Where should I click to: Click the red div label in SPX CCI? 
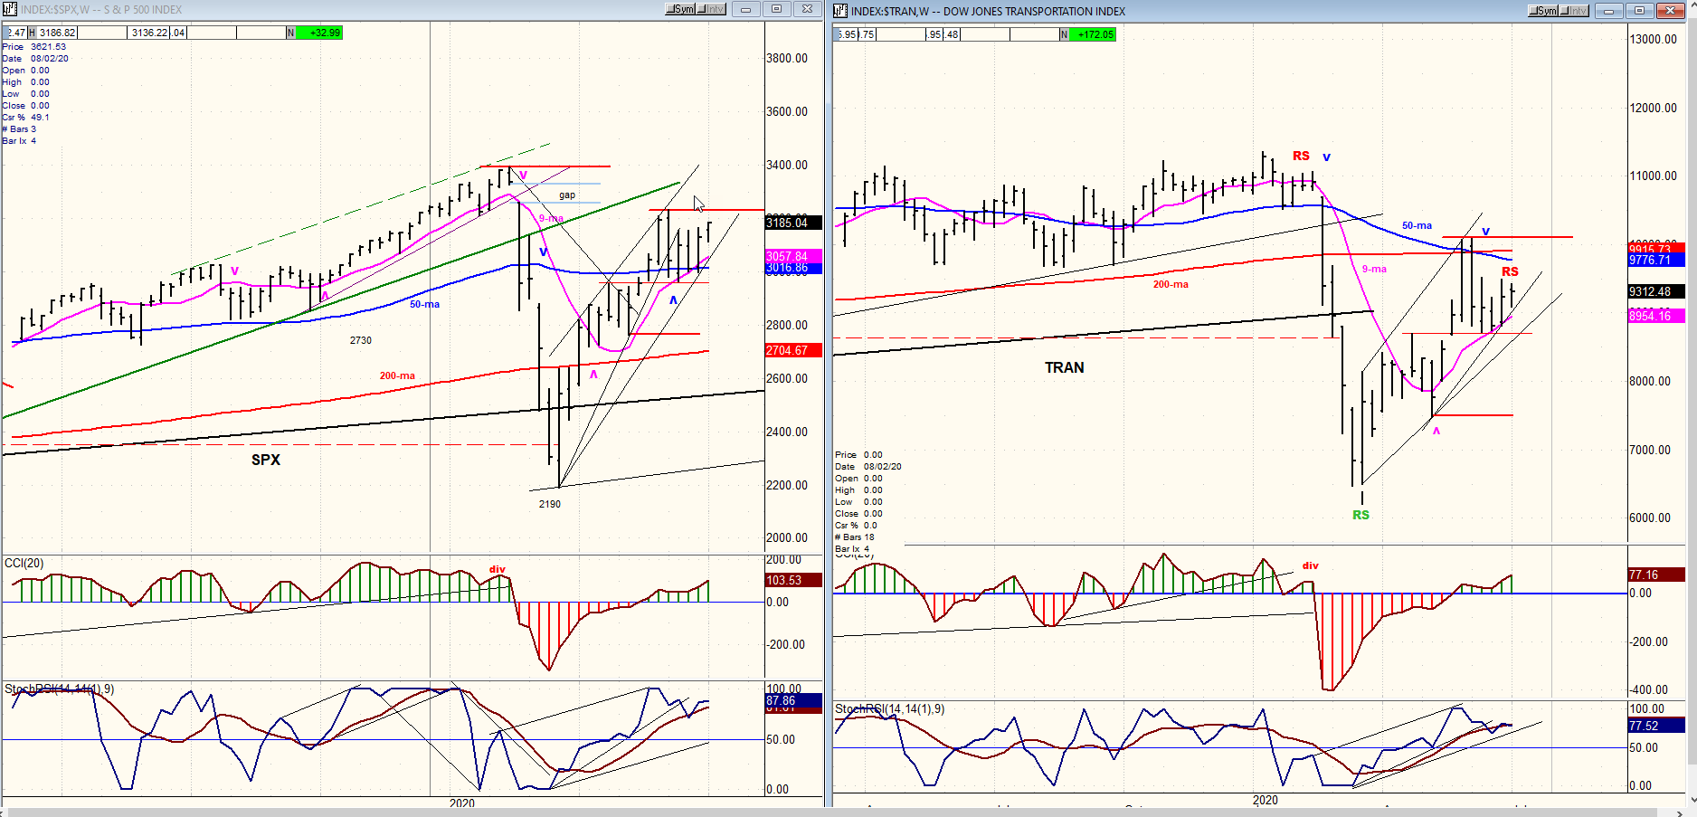(x=498, y=569)
